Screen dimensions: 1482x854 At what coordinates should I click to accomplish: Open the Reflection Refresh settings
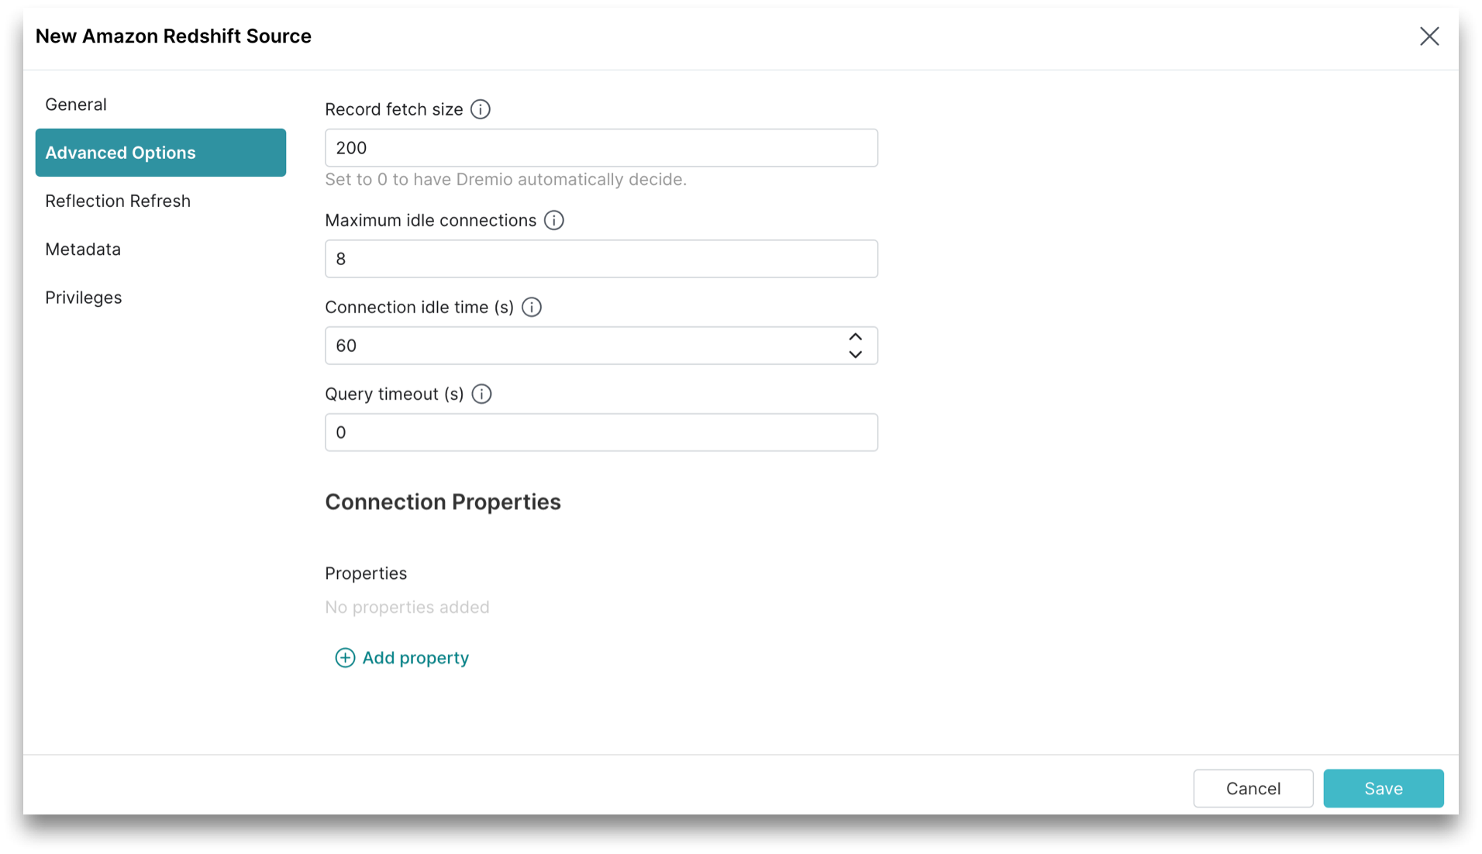point(118,201)
